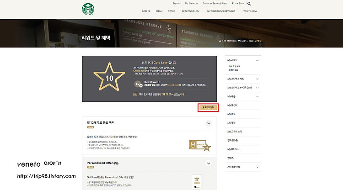The width and height of the screenshot is (343, 190).
Task: Select 리워드 및 혜택 sidebar sub-item
Action: [x=234, y=66]
